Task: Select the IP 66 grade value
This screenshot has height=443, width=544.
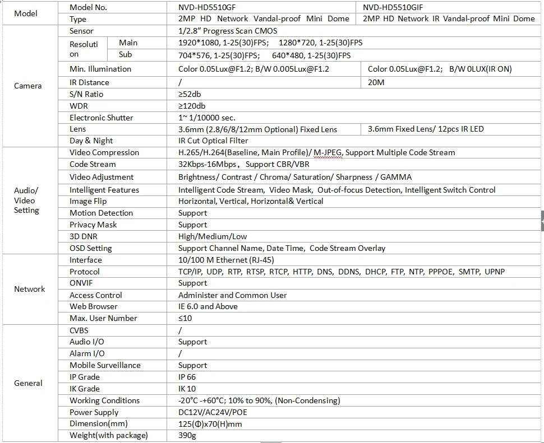Action: tap(187, 377)
